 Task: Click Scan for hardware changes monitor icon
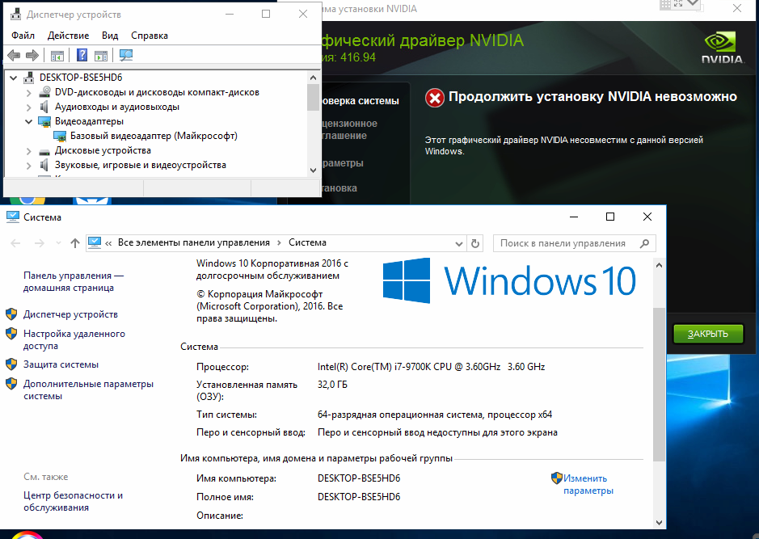(126, 55)
